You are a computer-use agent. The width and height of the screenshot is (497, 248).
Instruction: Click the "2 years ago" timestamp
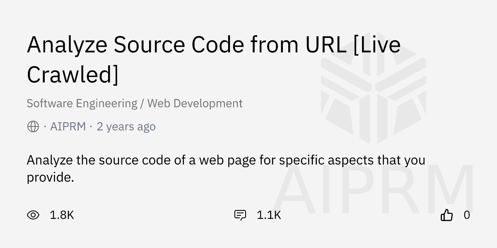[x=126, y=126]
